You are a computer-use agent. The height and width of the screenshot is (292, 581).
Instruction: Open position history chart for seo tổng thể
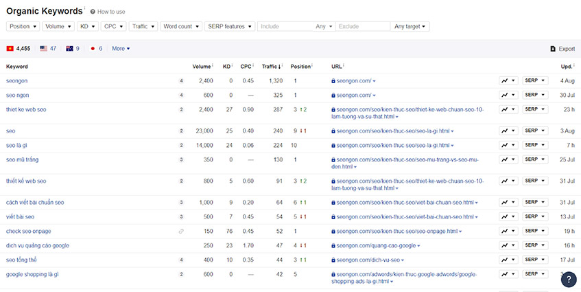[508, 260]
